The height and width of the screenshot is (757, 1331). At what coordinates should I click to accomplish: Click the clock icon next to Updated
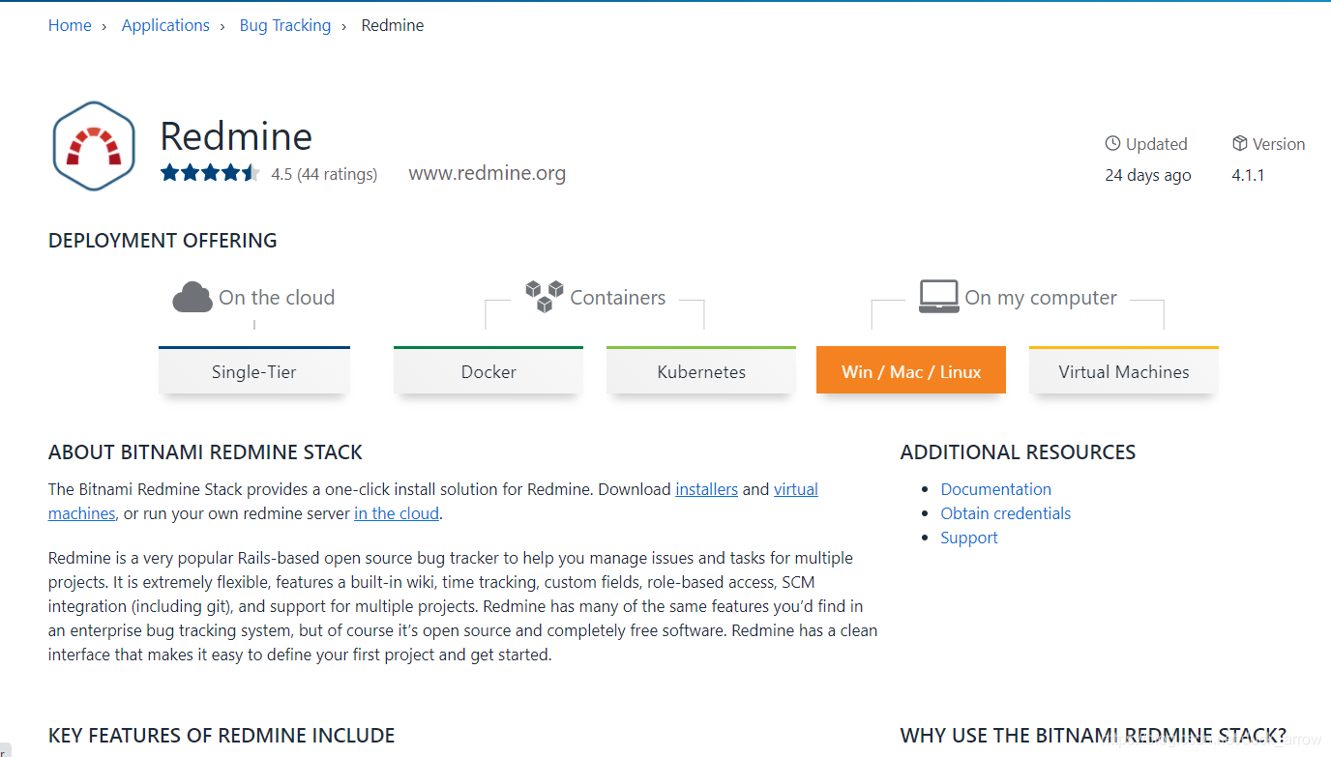point(1111,143)
